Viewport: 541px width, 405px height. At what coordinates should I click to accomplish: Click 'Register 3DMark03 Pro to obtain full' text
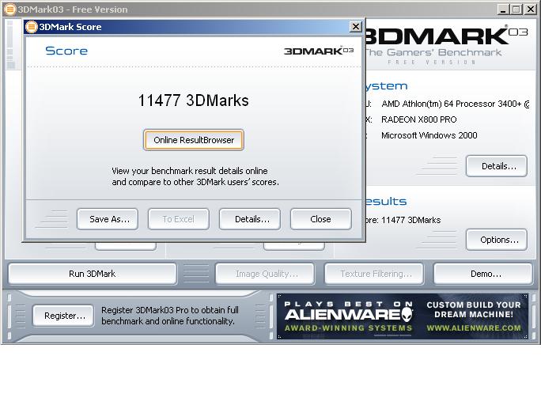tap(170, 310)
